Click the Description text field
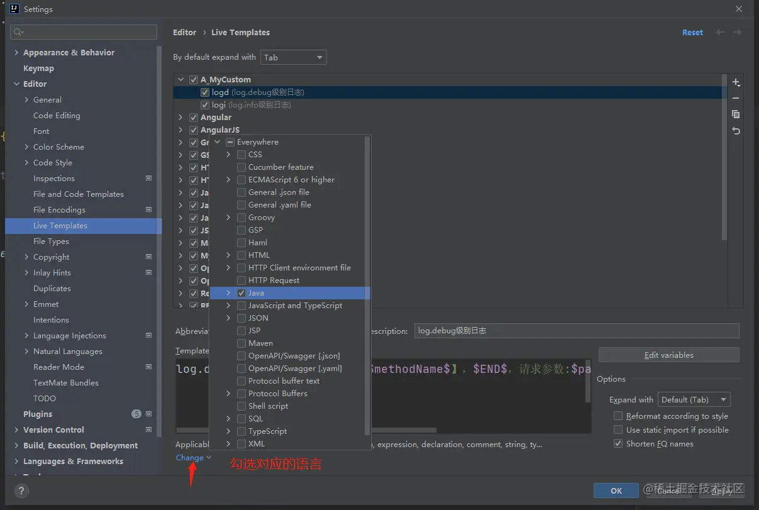759x510 pixels. pyautogui.click(x=577, y=331)
